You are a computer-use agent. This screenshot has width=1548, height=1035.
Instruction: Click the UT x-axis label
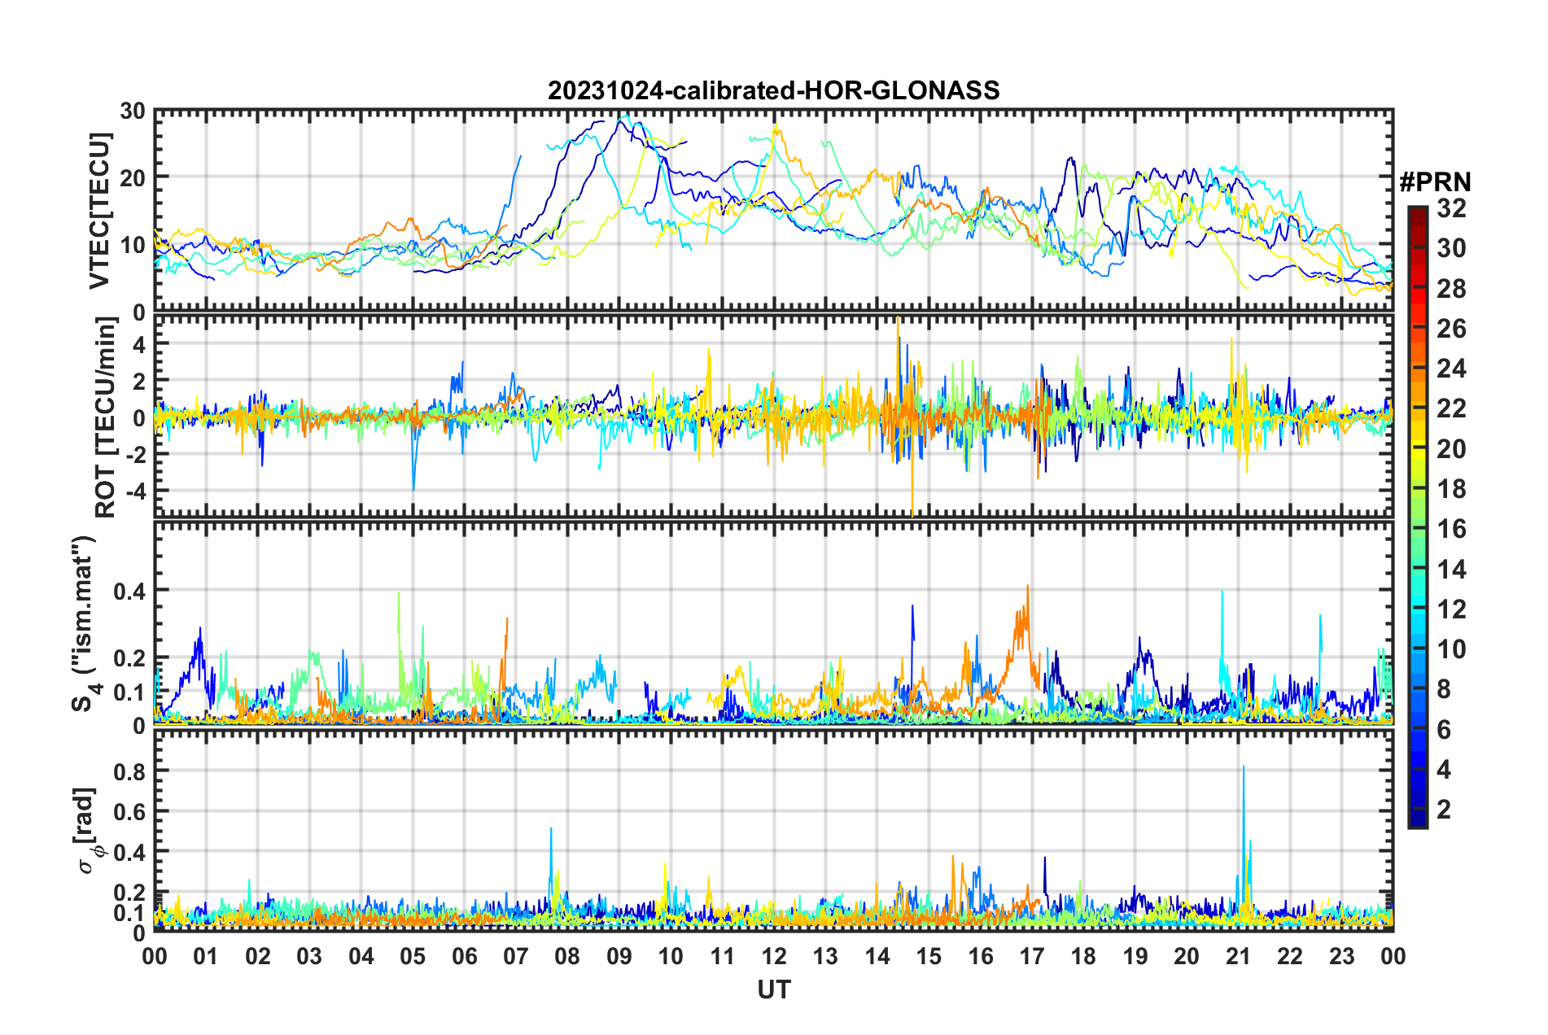point(773,989)
